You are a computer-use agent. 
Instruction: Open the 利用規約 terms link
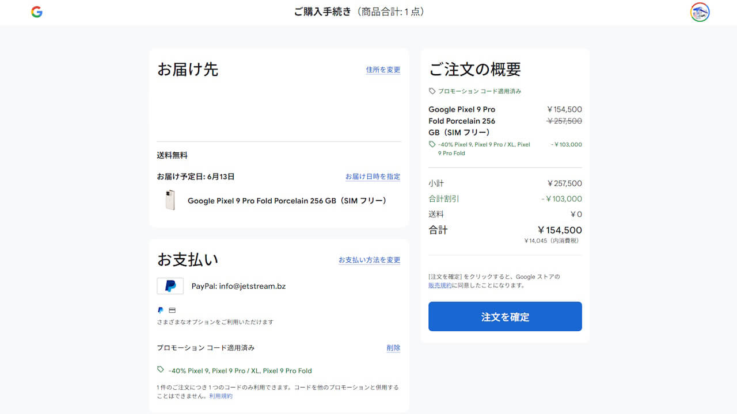pyautogui.click(x=221, y=396)
